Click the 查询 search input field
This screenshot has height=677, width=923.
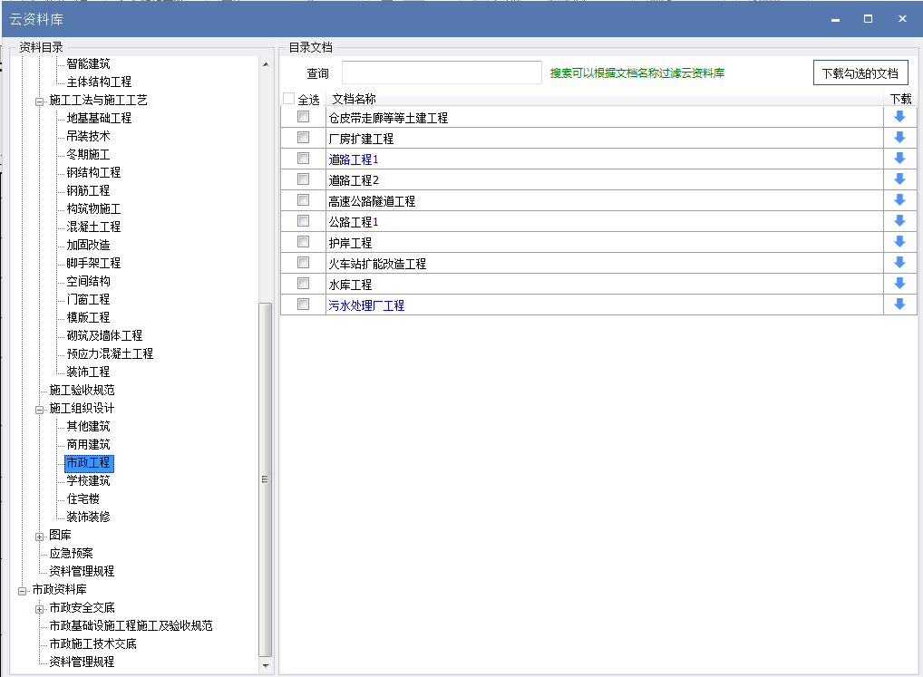pos(442,73)
